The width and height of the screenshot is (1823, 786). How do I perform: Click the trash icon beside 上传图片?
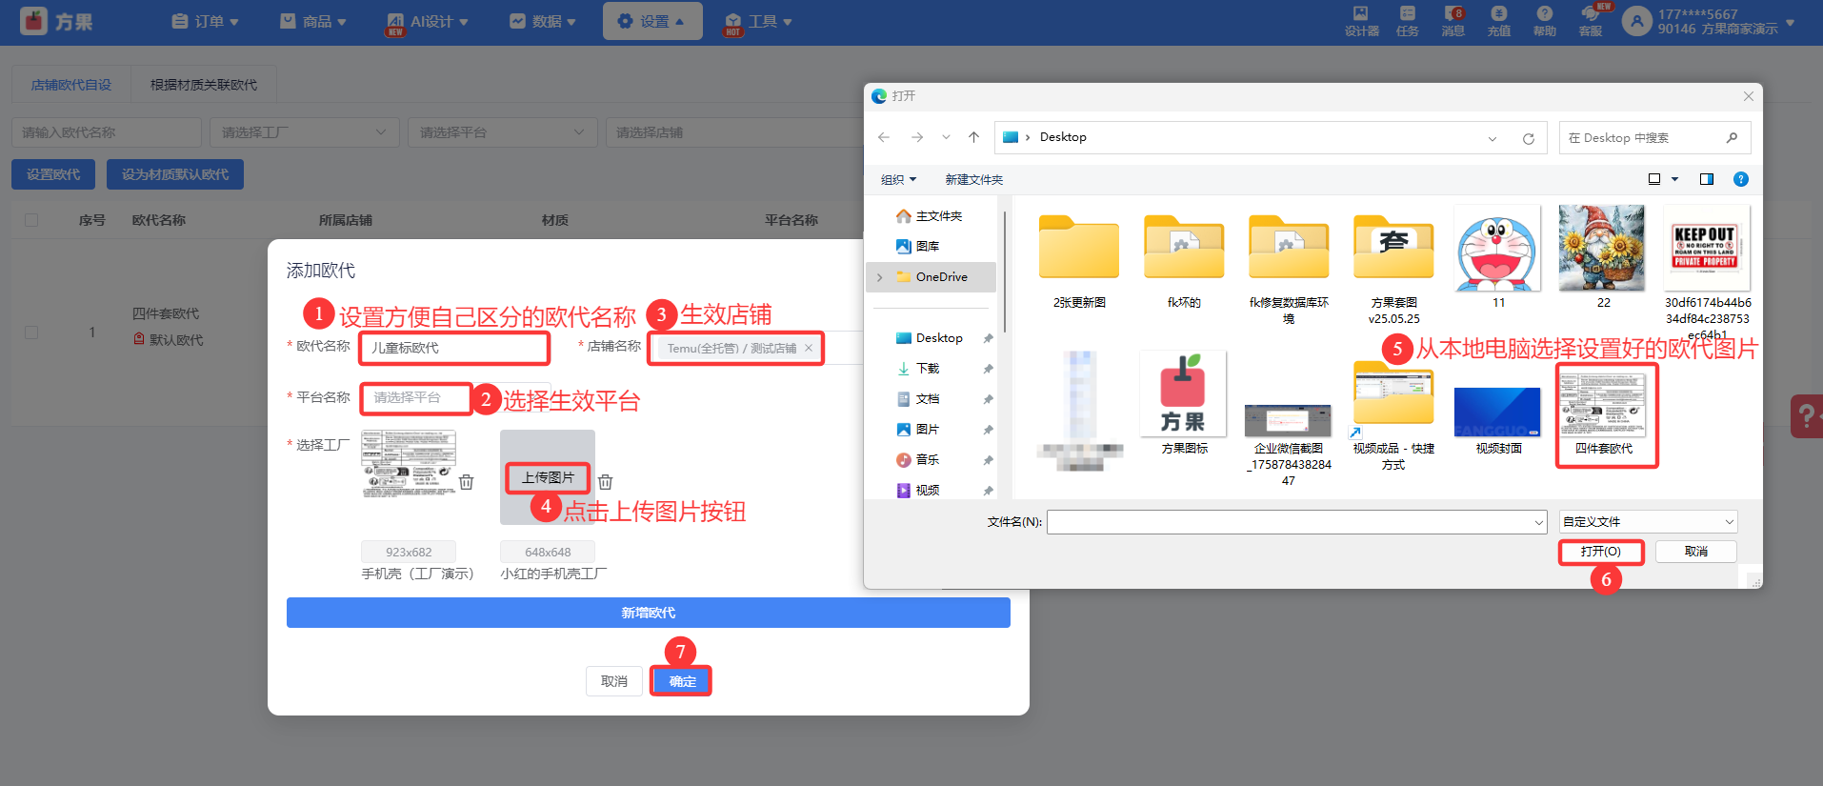coord(606,482)
